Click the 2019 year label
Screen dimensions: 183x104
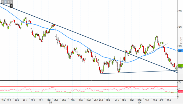tap(139, 103)
